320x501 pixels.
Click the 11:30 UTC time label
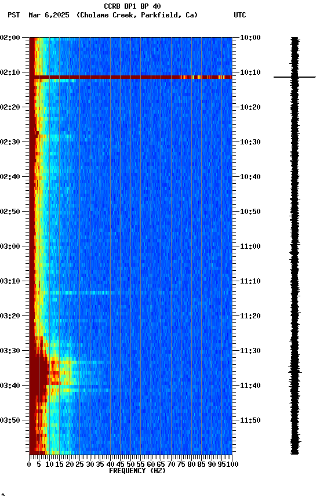[x=250, y=351]
